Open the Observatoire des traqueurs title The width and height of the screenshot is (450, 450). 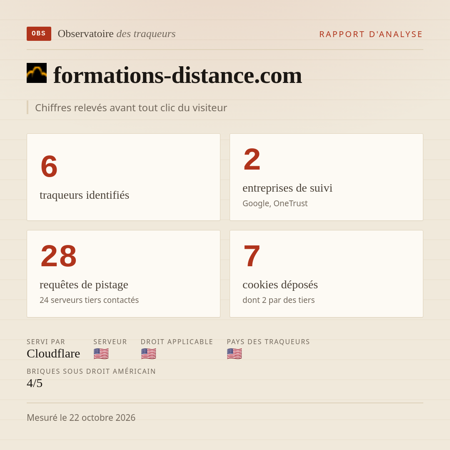(x=117, y=34)
